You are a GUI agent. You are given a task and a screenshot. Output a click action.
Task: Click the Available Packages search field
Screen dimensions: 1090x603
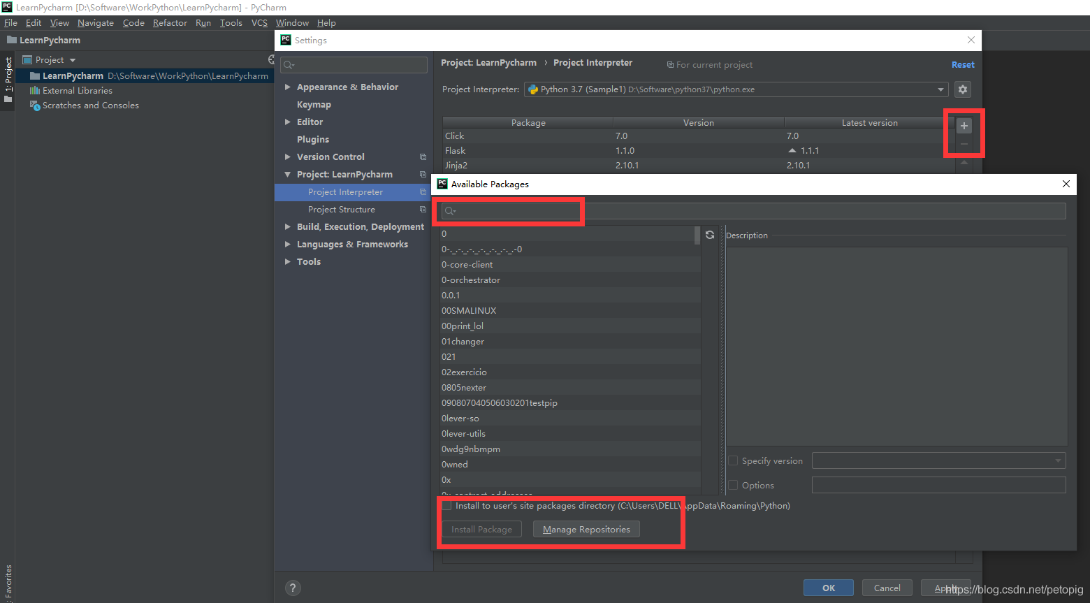tap(753, 211)
